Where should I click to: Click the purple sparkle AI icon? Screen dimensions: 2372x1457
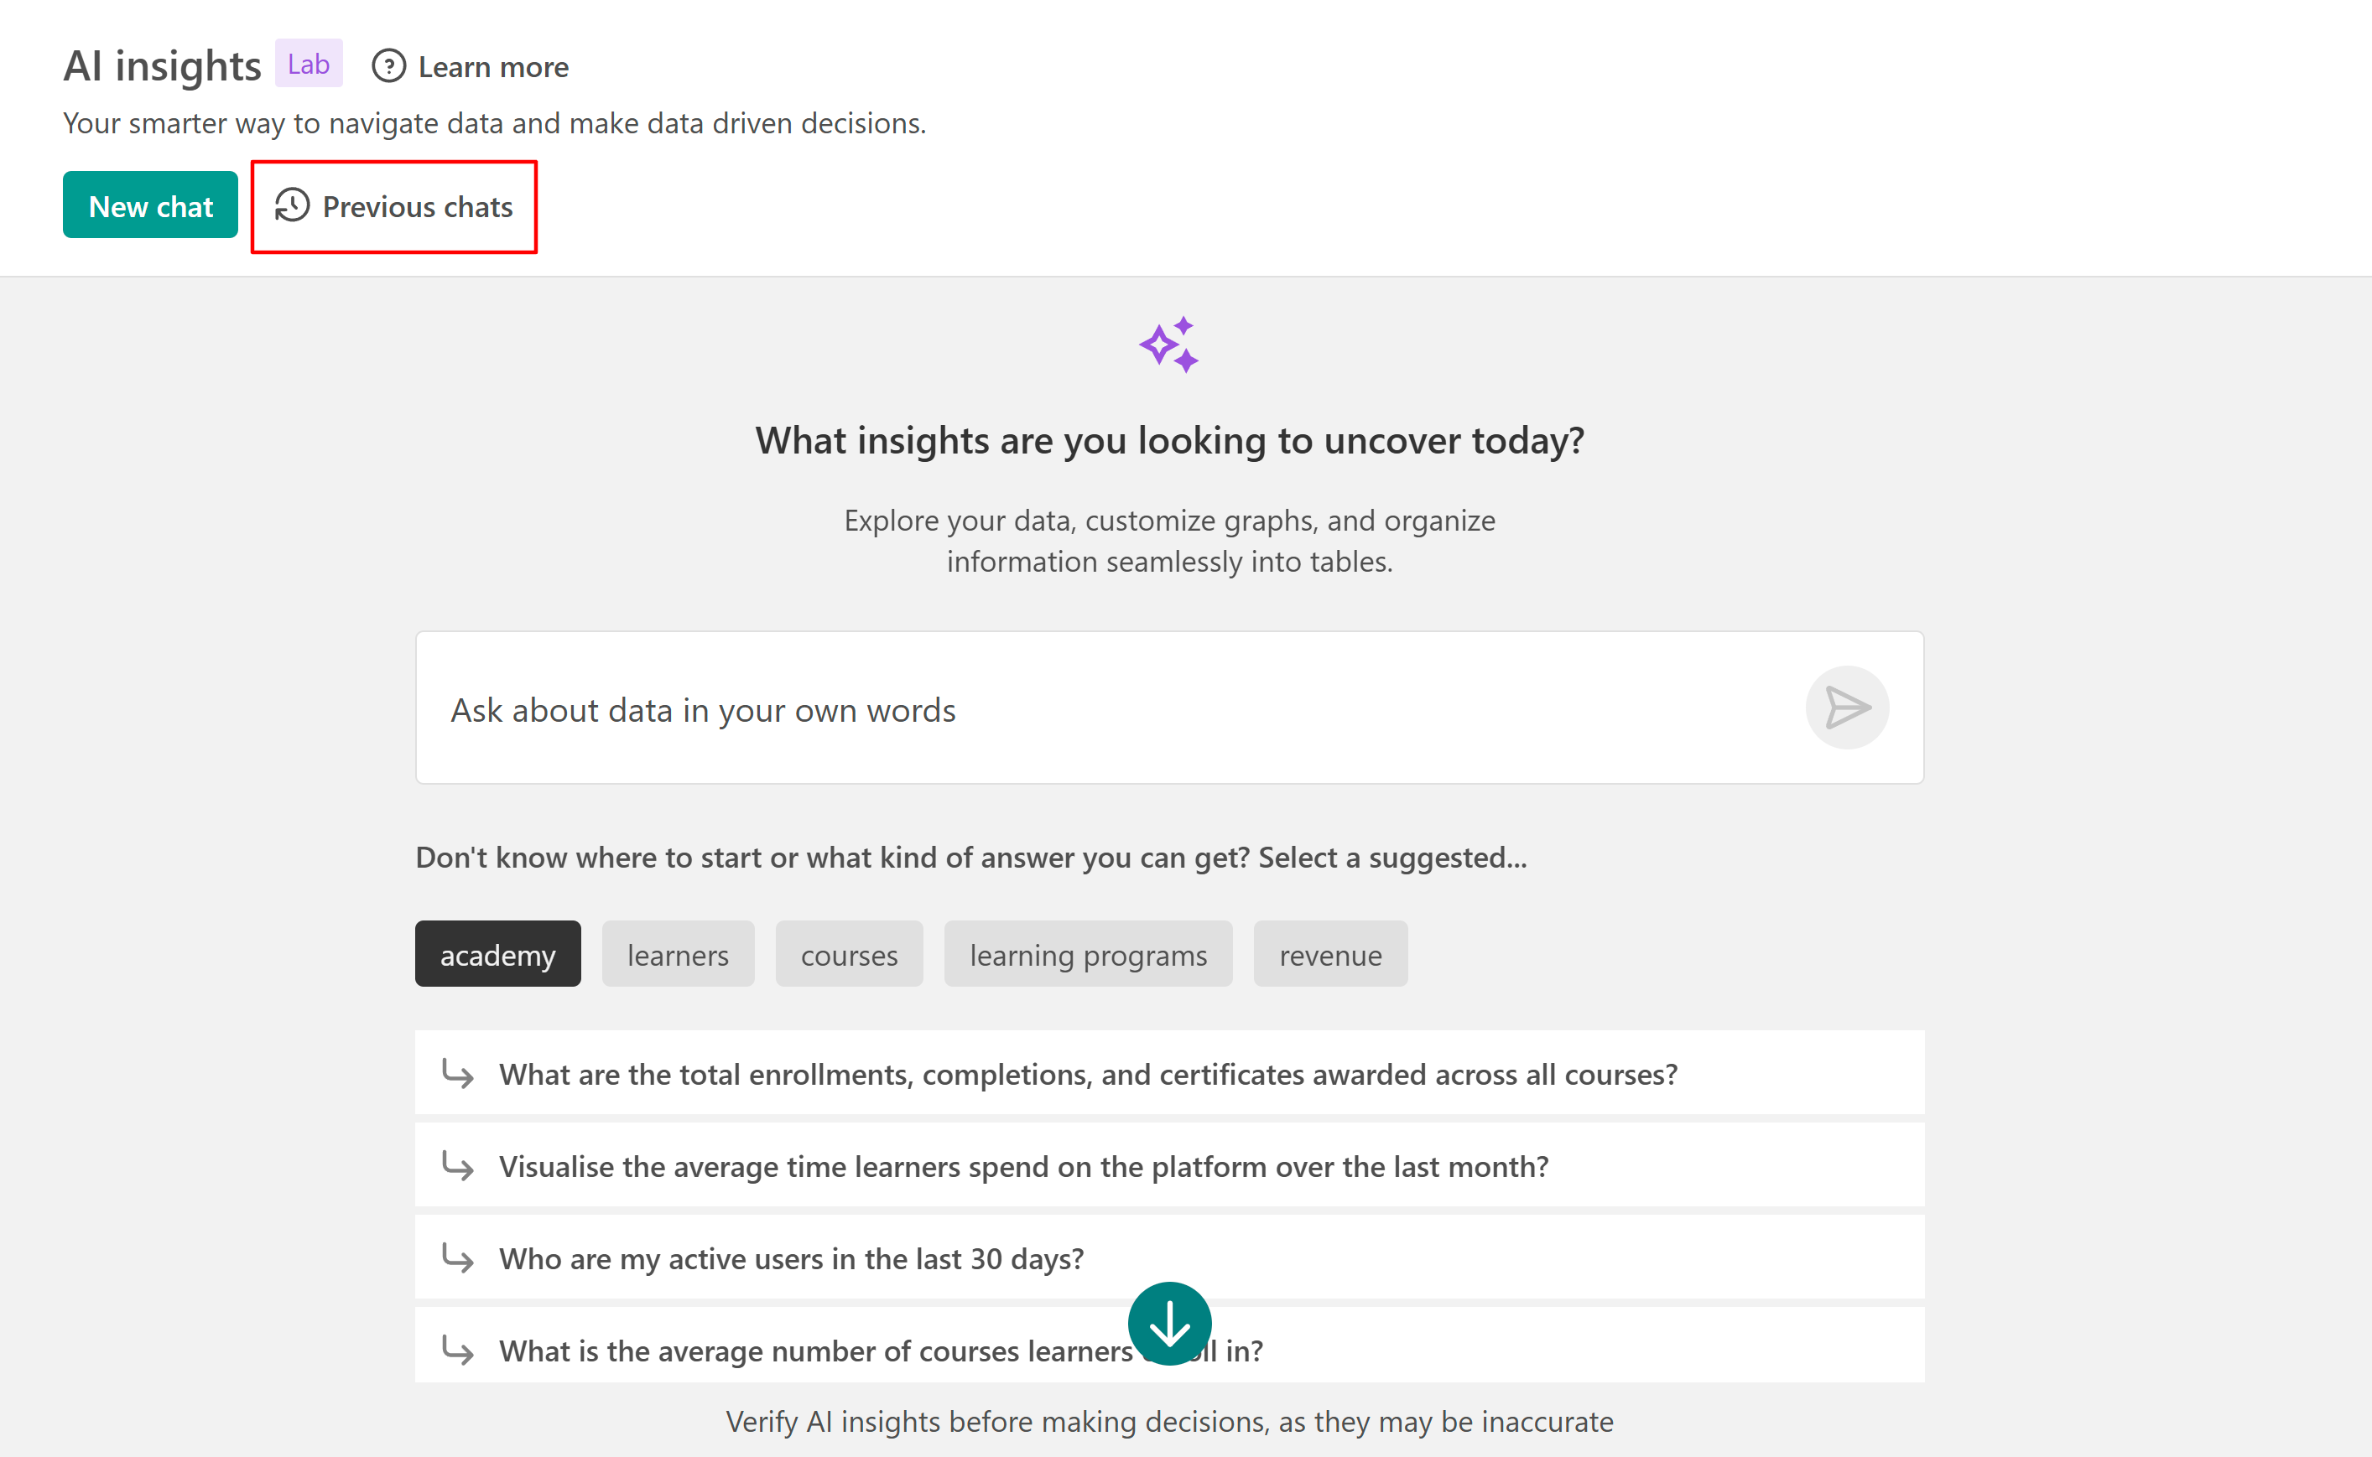(x=1169, y=345)
